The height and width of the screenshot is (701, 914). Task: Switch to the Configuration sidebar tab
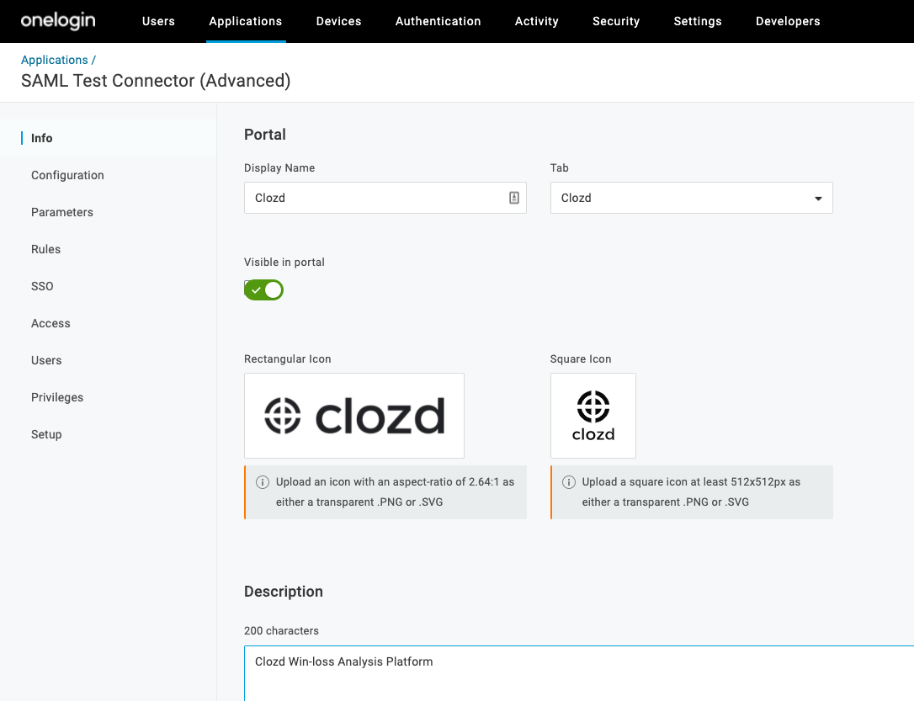67,175
